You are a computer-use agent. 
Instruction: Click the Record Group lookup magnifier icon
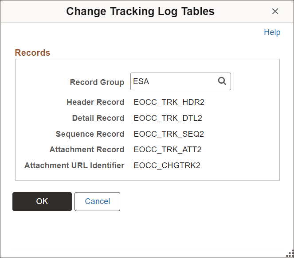click(222, 81)
